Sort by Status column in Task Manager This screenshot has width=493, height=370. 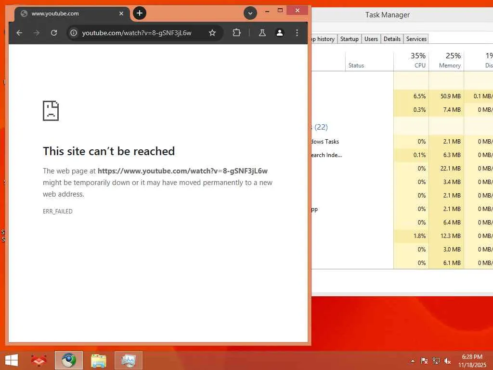(x=369, y=60)
